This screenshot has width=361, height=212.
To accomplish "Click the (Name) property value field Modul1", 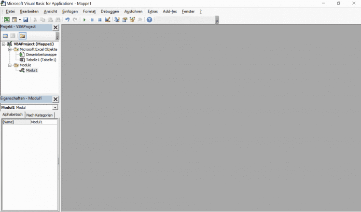I will tap(44, 122).
